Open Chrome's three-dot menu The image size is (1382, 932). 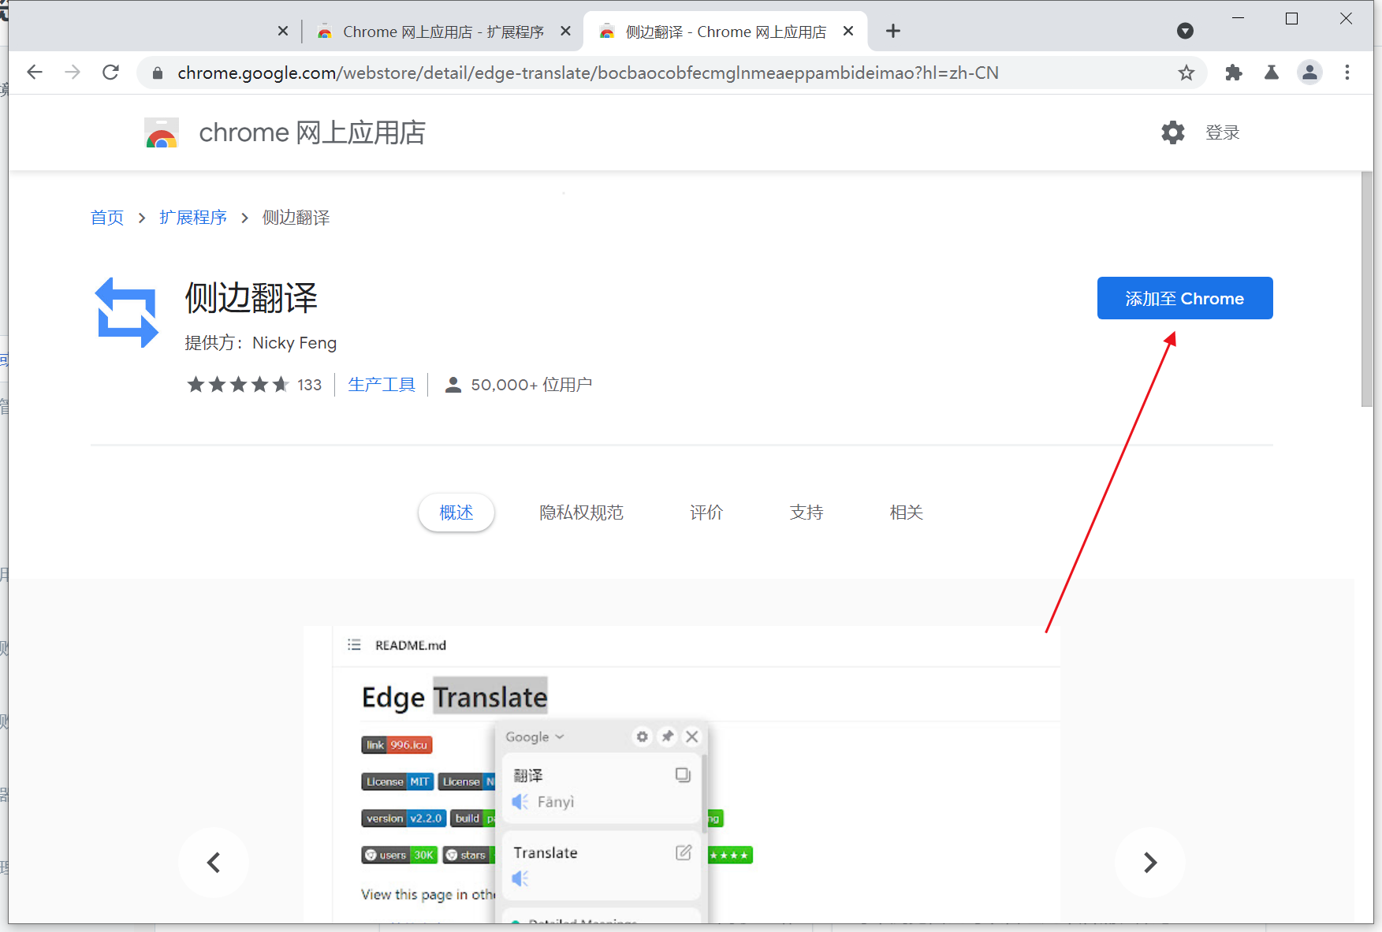pos(1347,73)
